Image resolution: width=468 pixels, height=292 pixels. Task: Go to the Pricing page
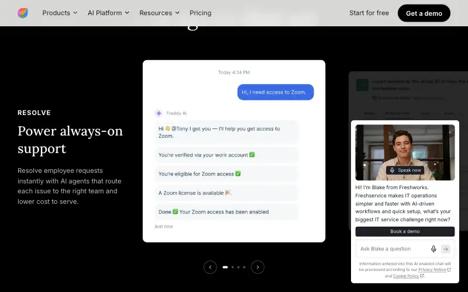point(200,13)
